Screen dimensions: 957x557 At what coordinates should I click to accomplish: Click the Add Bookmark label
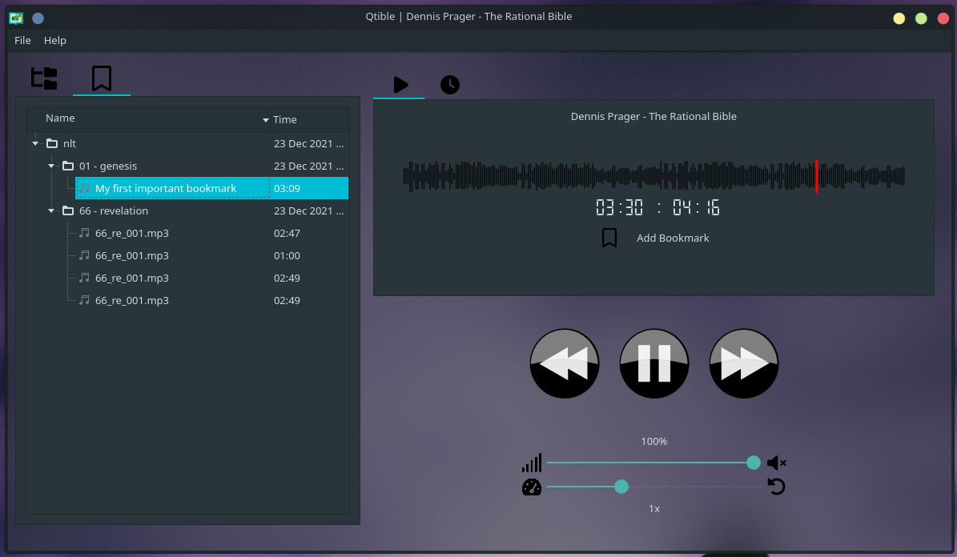tap(673, 238)
